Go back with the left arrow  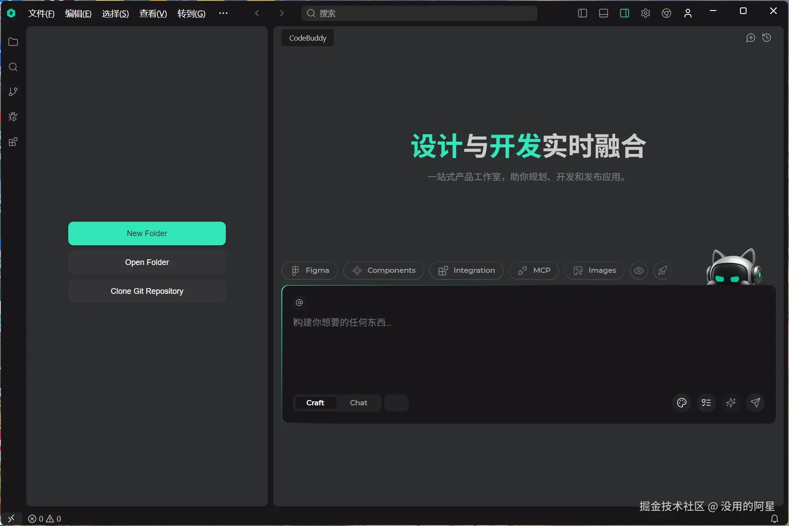coord(257,13)
